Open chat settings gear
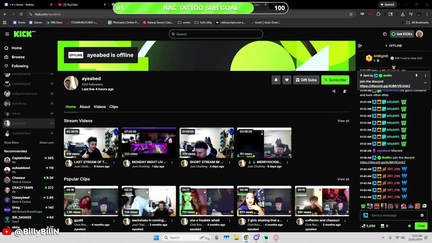 [409, 226]
